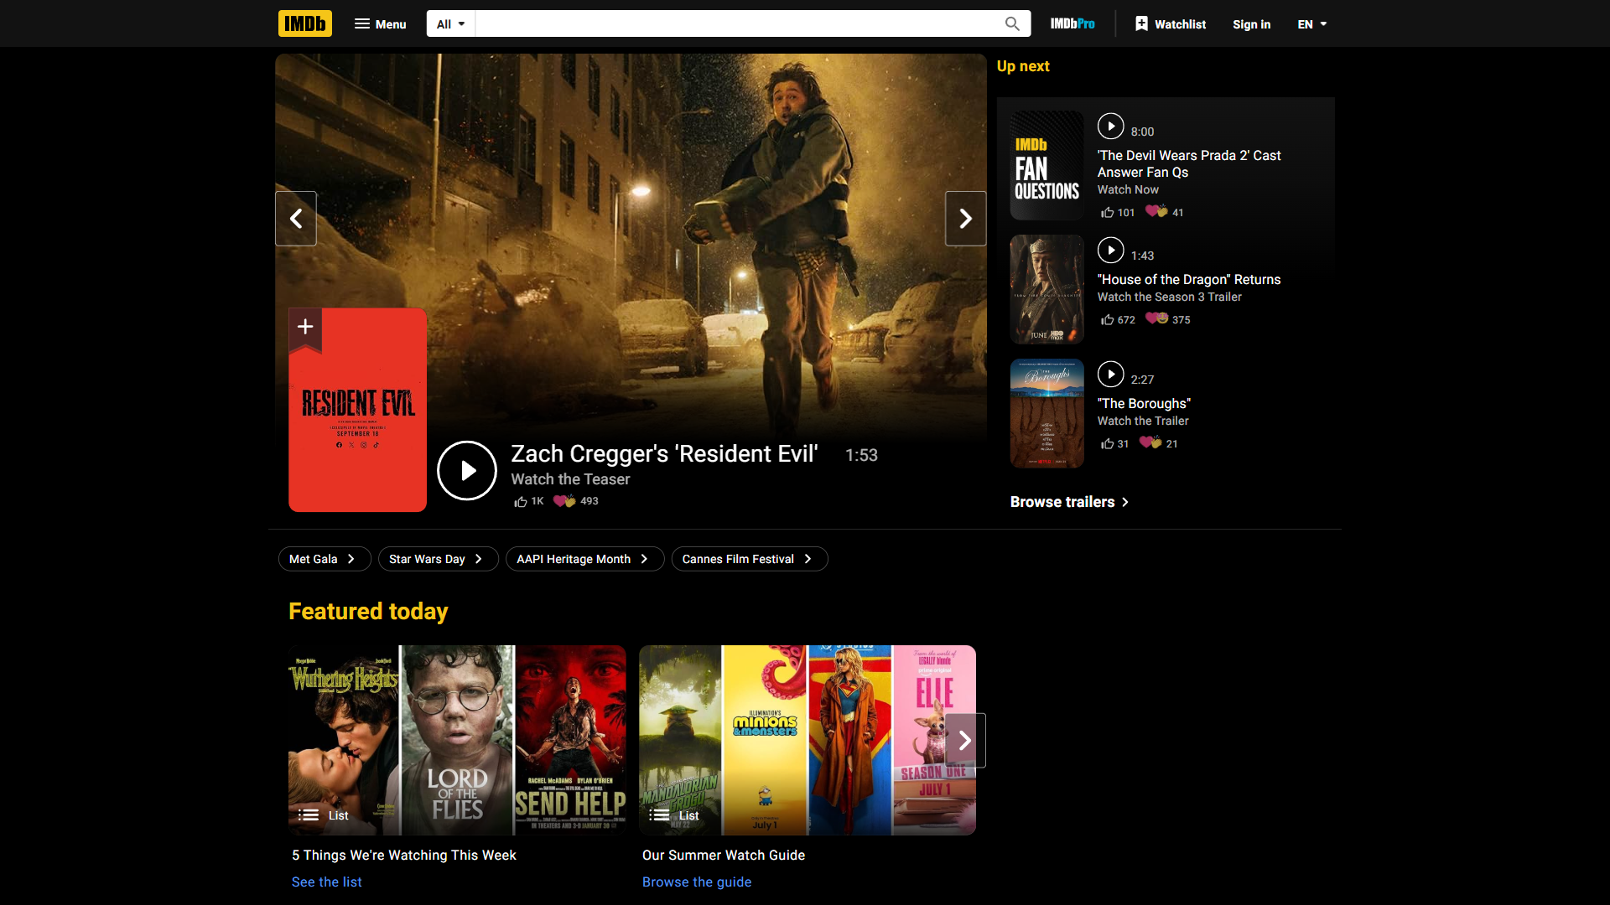Screen dimensions: 1610x905
Task: Play the House of the Dragon trailer
Action: 1110,251
